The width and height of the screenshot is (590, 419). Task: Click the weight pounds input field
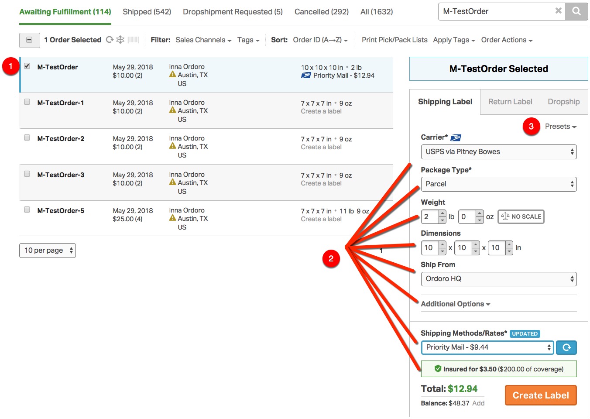click(430, 217)
